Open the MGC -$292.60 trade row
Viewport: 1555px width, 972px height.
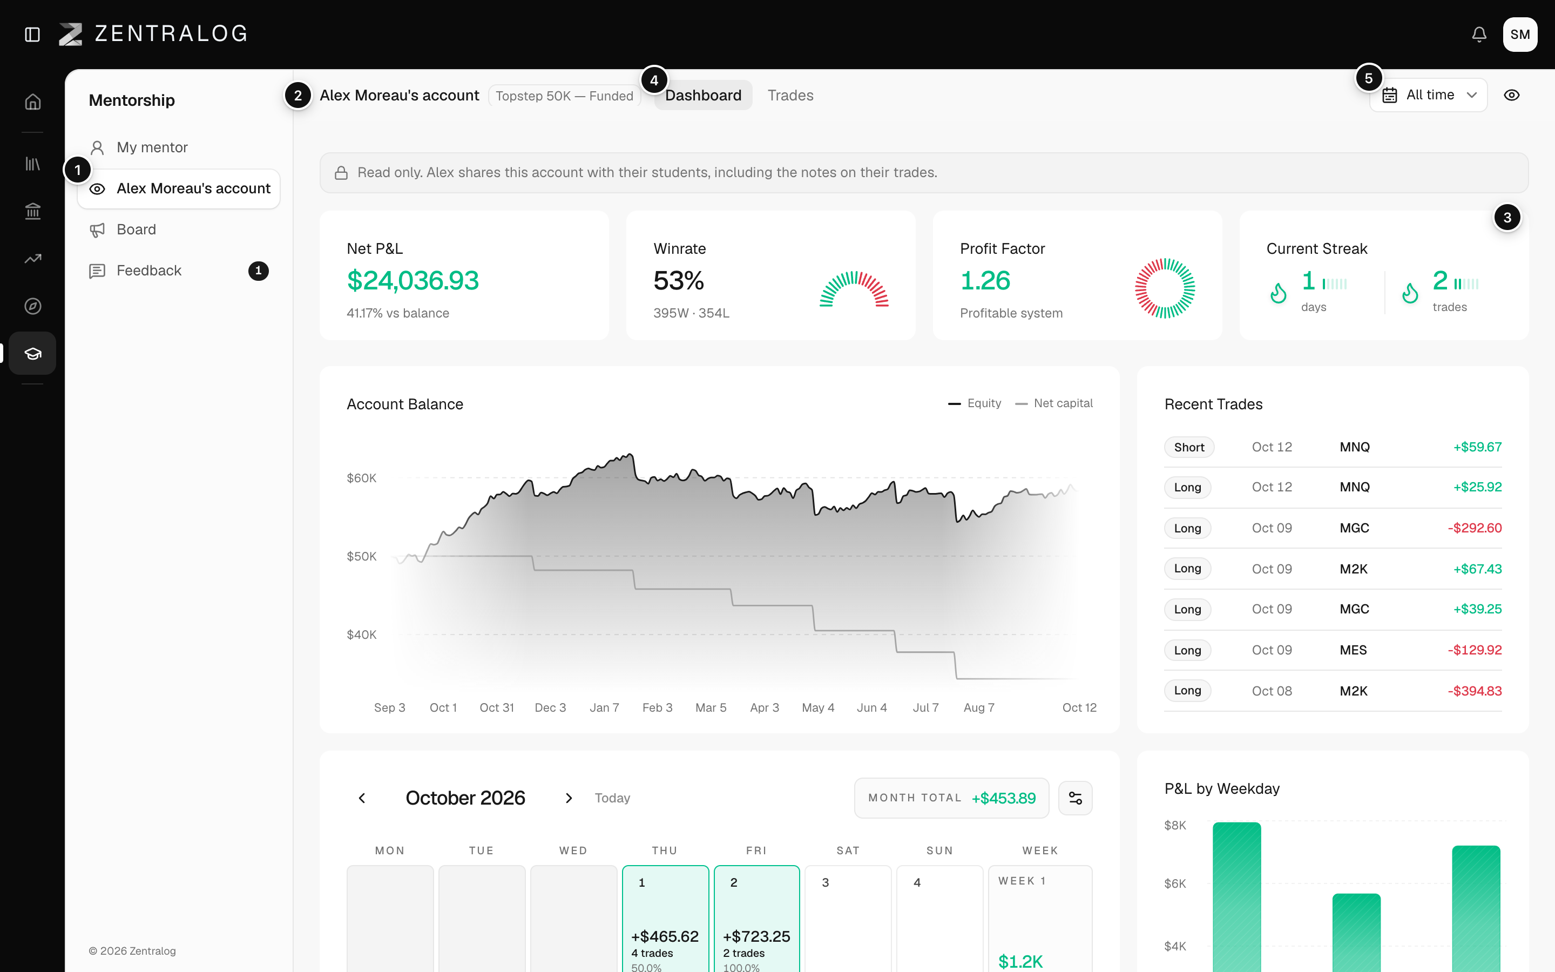1333,528
